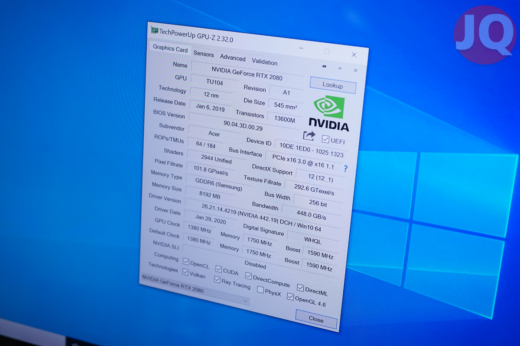Click the Revision value A1
This screenshot has height=346, width=520.
coord(286,93)
